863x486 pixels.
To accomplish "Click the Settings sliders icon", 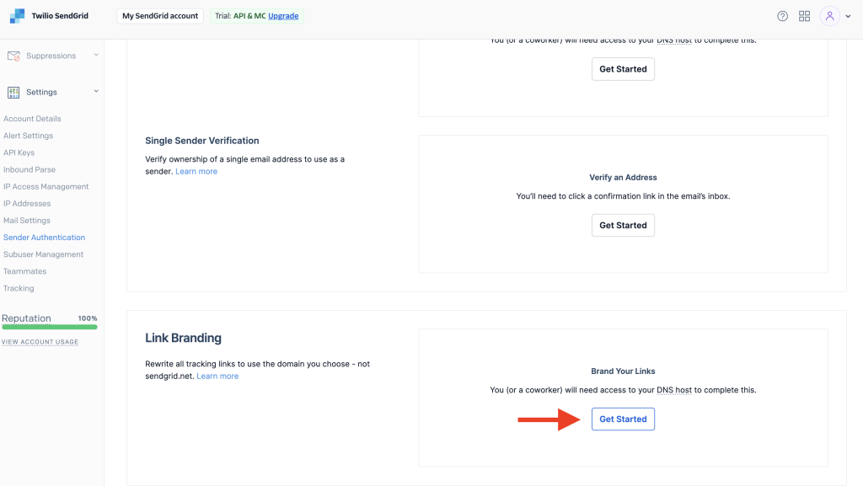I will (x=13, y=92).
